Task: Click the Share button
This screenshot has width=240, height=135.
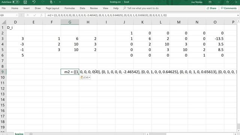Action: click(x=211, y=8)
